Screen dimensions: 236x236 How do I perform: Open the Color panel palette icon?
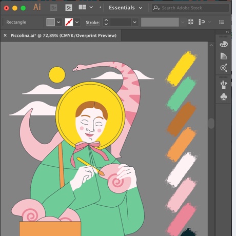224,44
